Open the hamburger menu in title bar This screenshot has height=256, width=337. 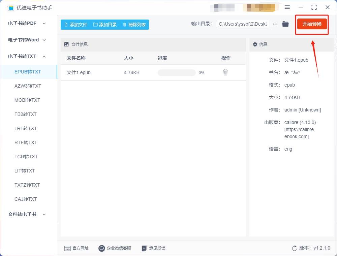pos(287,7)
